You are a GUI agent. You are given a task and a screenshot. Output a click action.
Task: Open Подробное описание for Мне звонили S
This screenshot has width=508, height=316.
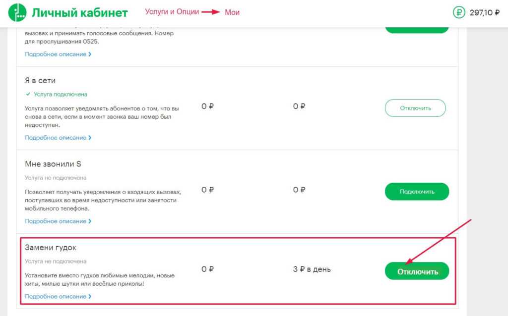point(56,221)
